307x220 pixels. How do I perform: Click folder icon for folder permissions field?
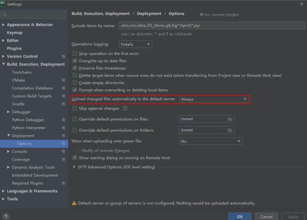230,130
